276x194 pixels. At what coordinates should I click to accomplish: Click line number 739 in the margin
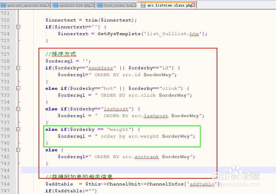[5, 136]
